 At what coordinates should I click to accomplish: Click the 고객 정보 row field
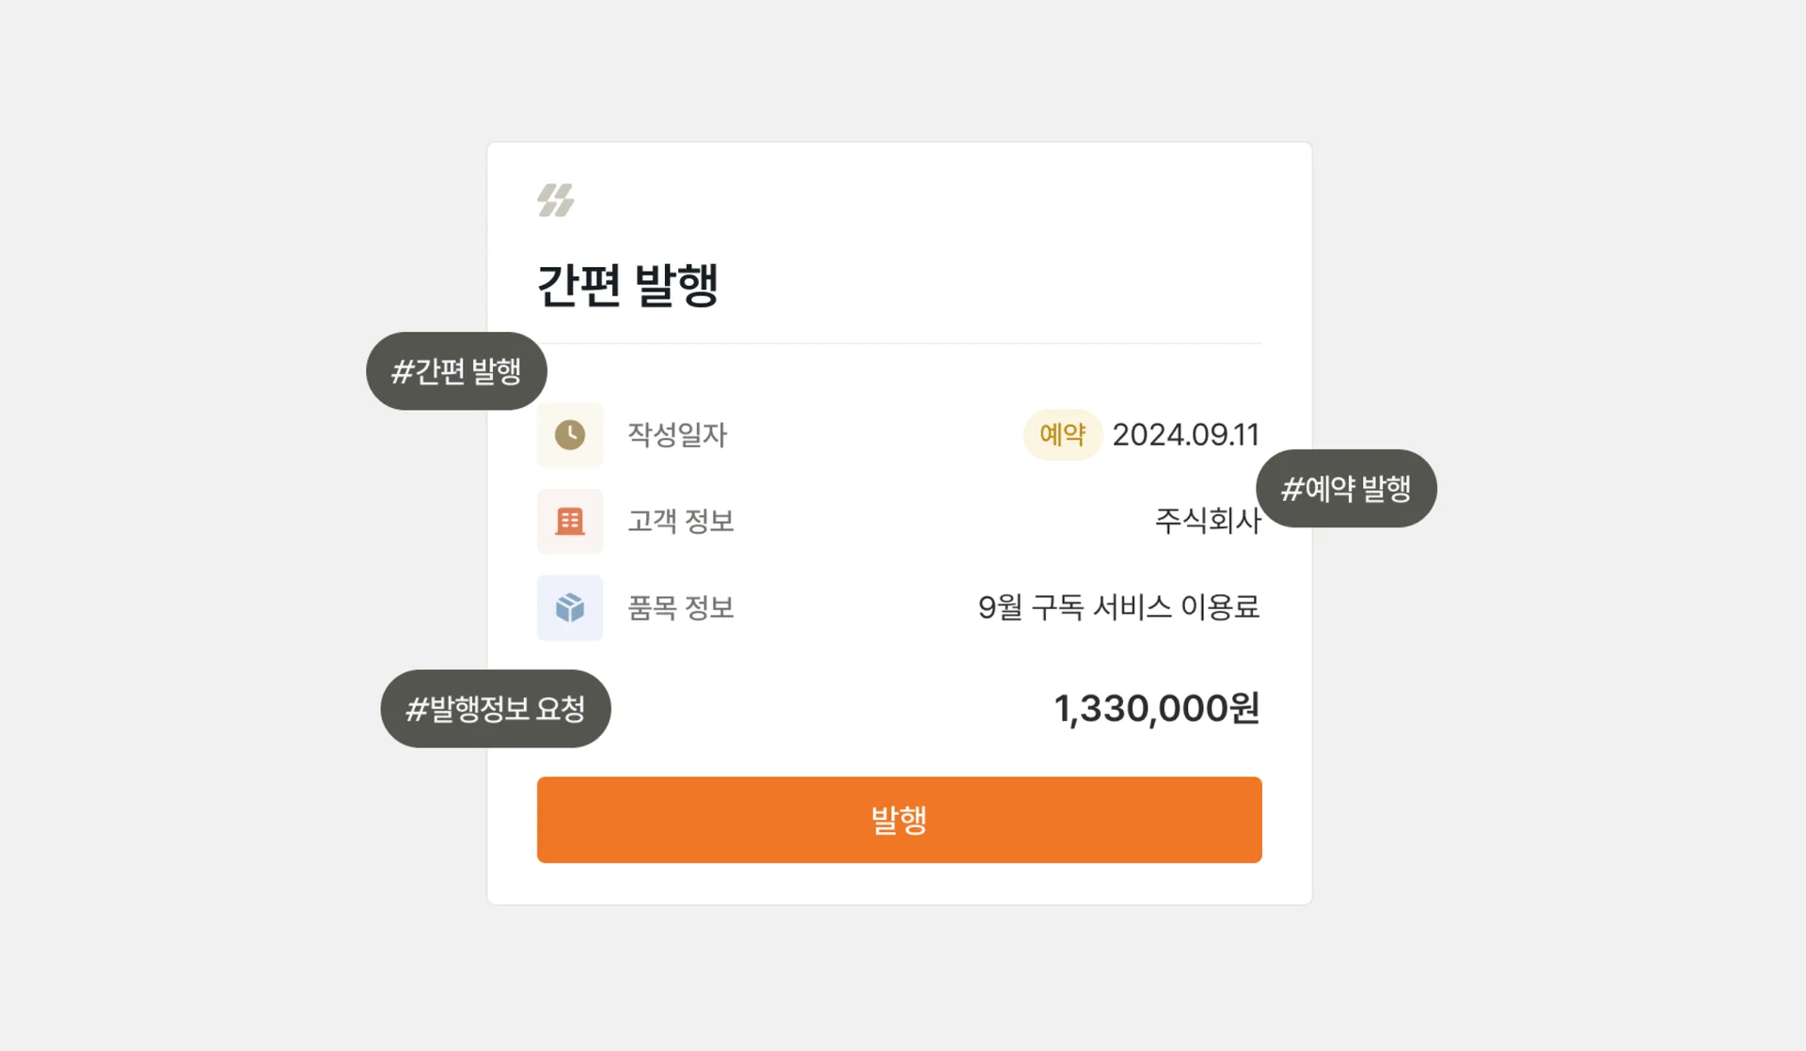[680, 522]
